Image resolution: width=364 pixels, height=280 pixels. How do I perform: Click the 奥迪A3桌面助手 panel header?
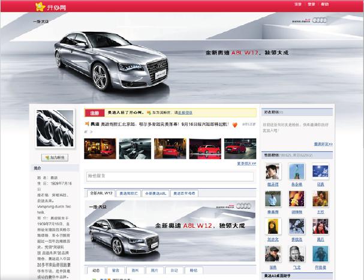point(297,276)
